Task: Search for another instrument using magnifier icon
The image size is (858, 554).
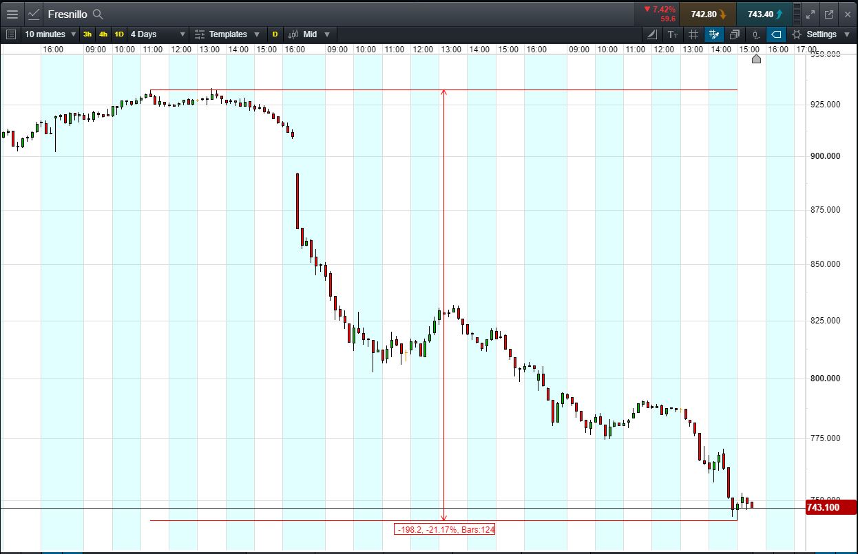Action: pos(98,14)
